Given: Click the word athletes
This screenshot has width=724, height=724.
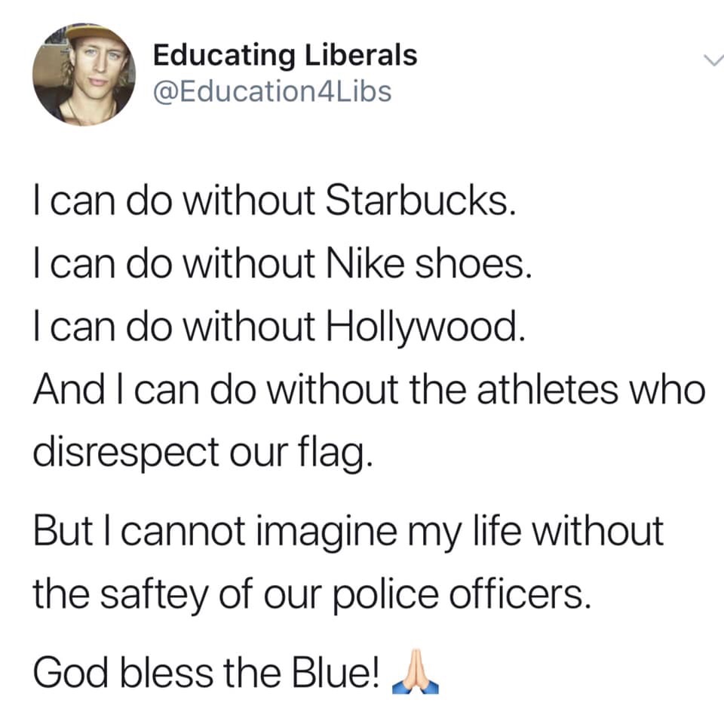Looking at the screenshot, I should 548,390.
